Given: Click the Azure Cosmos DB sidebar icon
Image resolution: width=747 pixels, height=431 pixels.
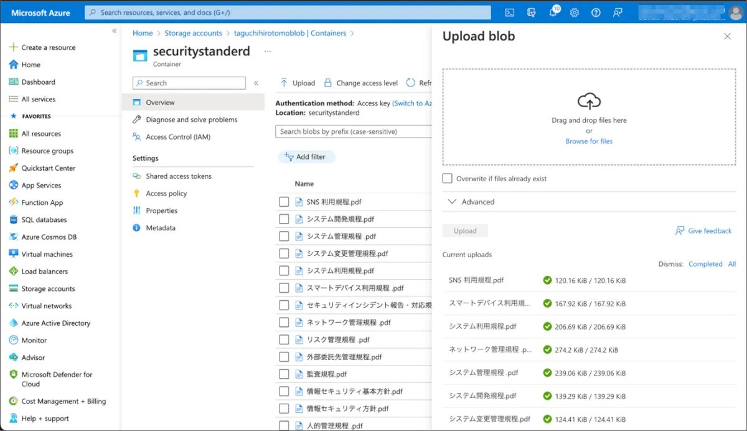Looking at the screenshot, I should tap(14, 237).
